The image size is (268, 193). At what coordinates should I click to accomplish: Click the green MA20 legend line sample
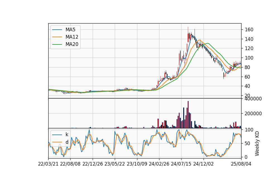point(57,44)
